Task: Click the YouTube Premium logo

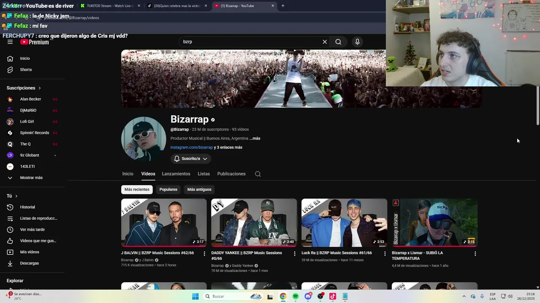Action: (x=35, y=42)
